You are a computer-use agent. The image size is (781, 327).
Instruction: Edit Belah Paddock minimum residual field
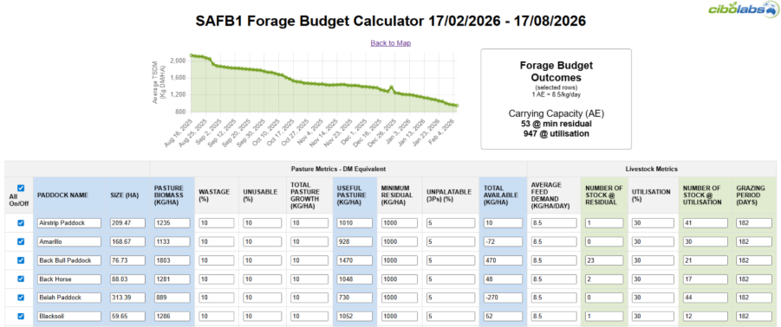pyautogui.click(x=400, y=298)
